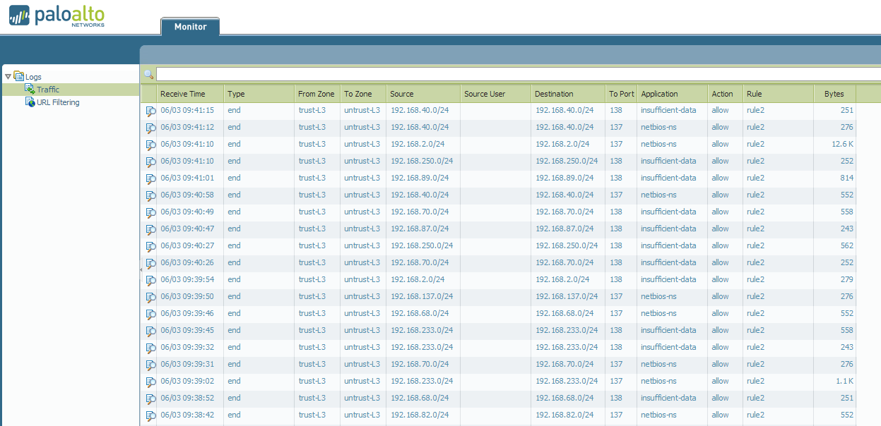The width and height of the screenshot is (881, 426).
Task: Click the Logs folder icon
Action: tap(20, 76)
